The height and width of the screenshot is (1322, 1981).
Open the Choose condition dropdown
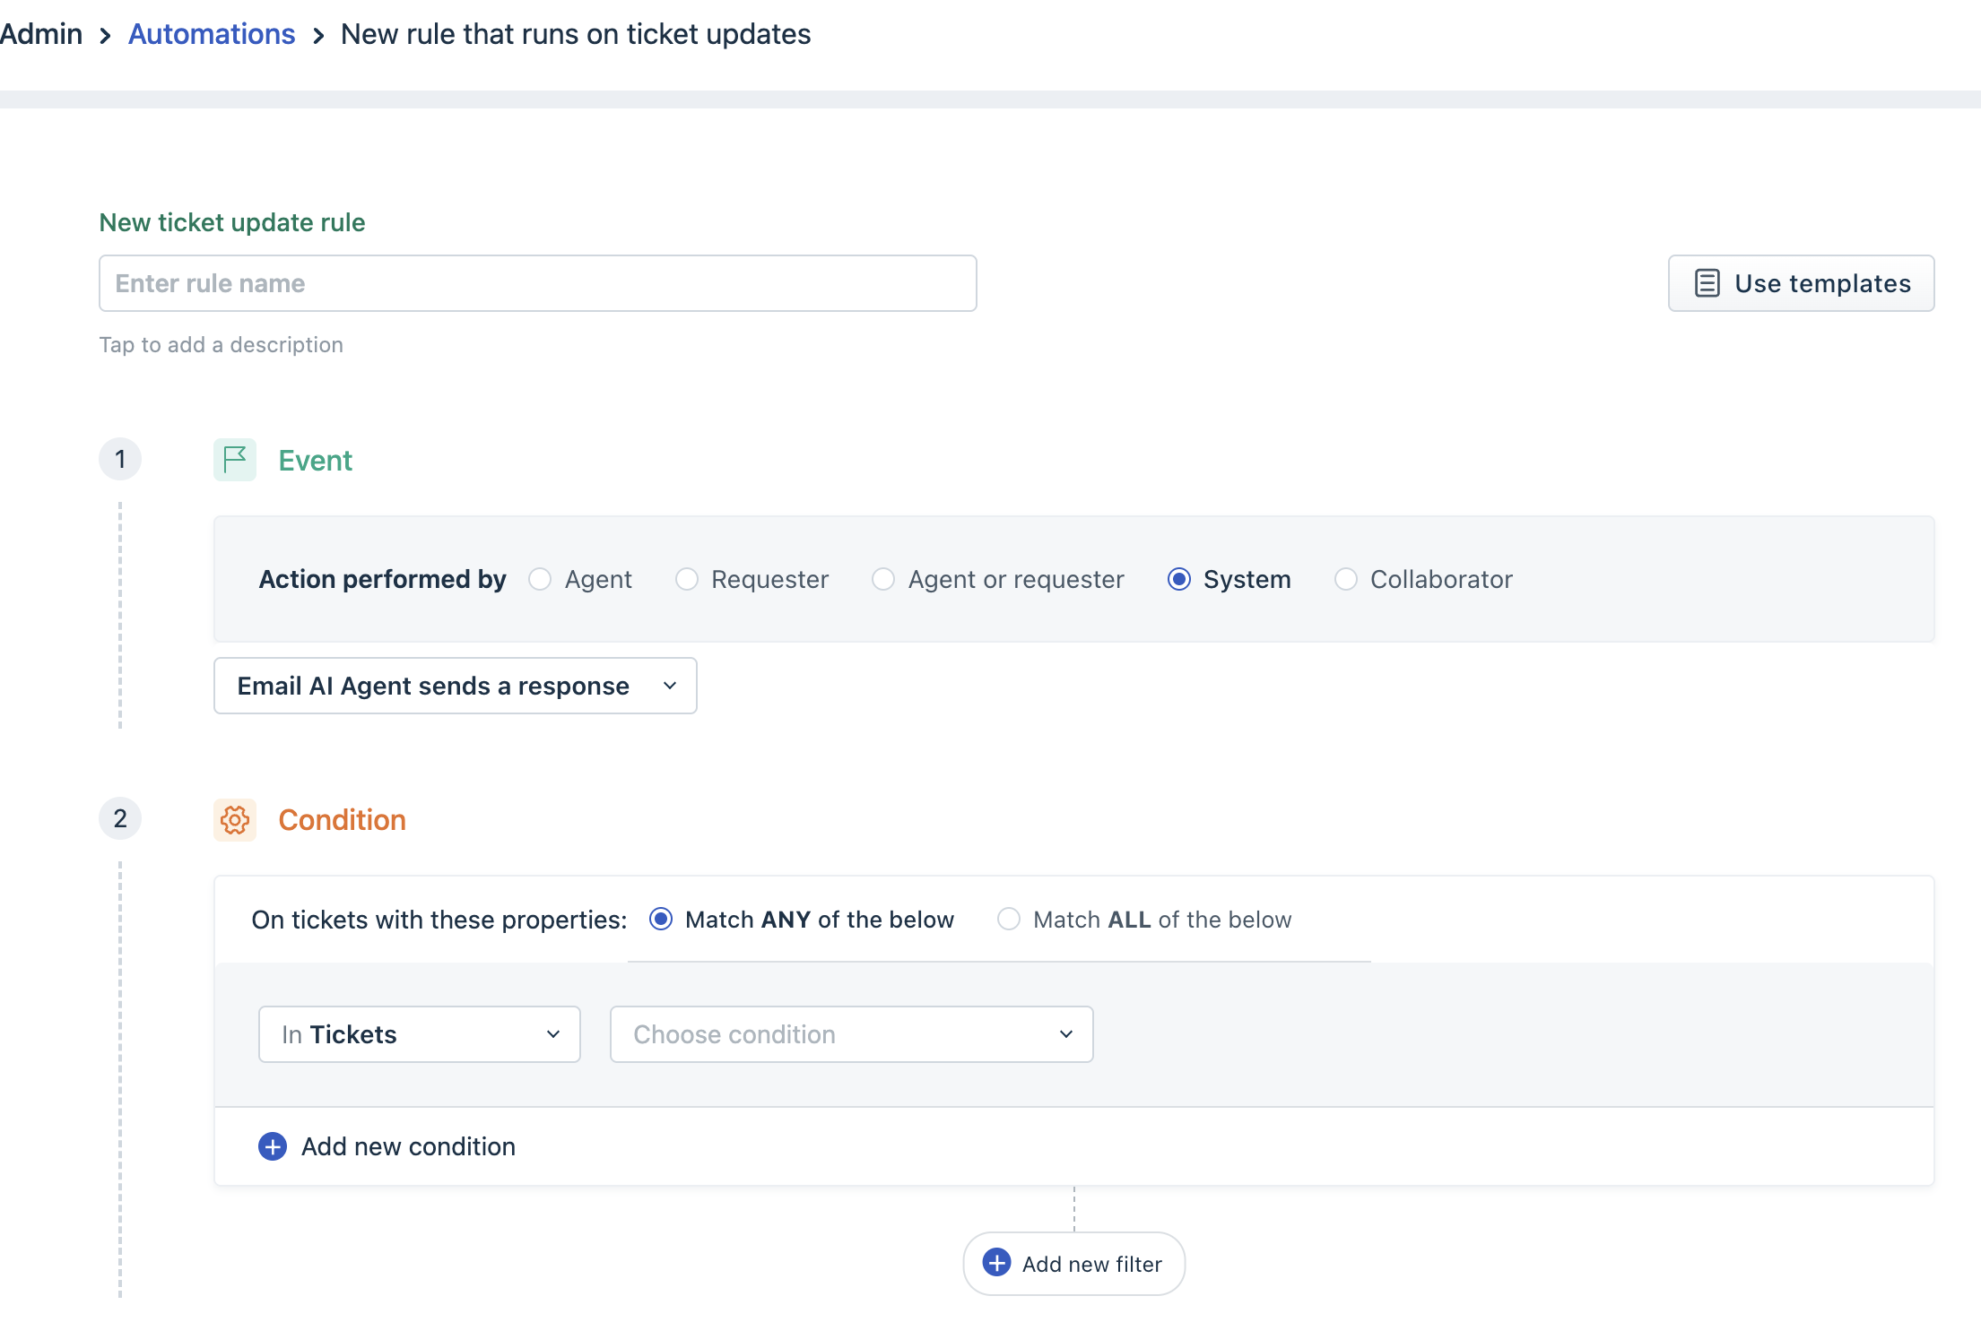point(851,1034)
